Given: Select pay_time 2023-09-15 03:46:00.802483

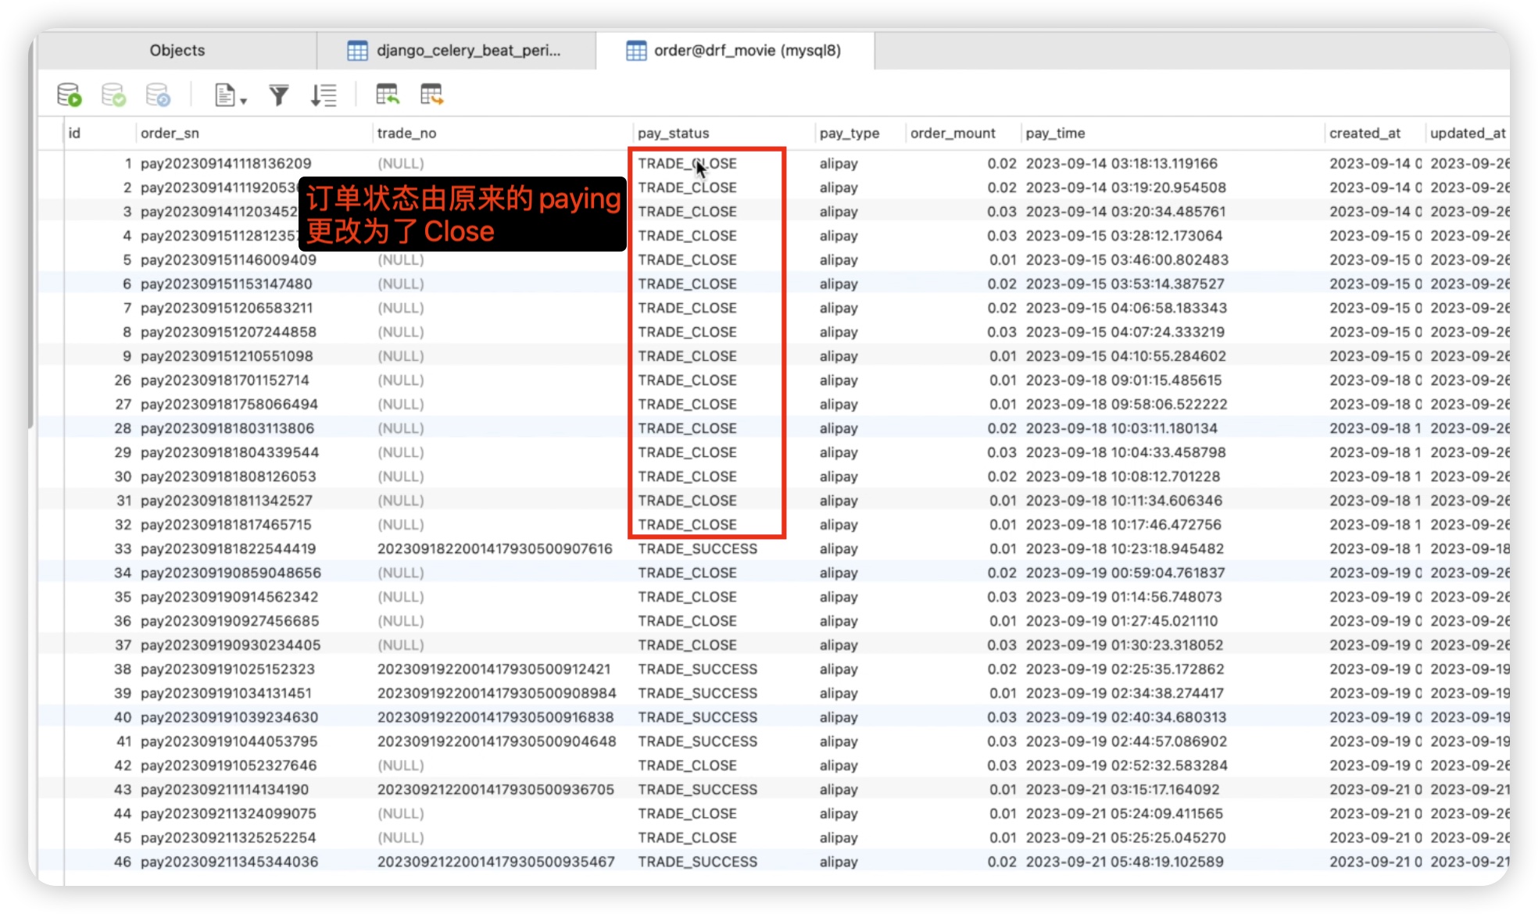Looking at the screenshot, I should click(x=1127, y=259).
